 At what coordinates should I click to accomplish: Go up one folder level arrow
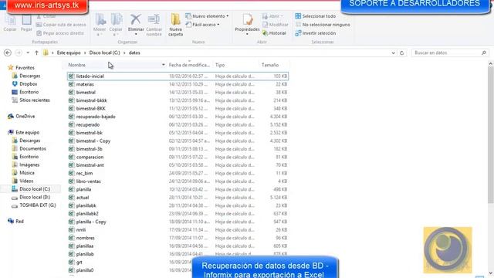coord(36,53)
